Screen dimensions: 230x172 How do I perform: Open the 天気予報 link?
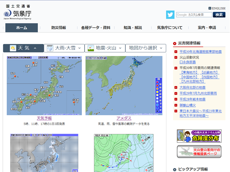[x=44, y=118]
